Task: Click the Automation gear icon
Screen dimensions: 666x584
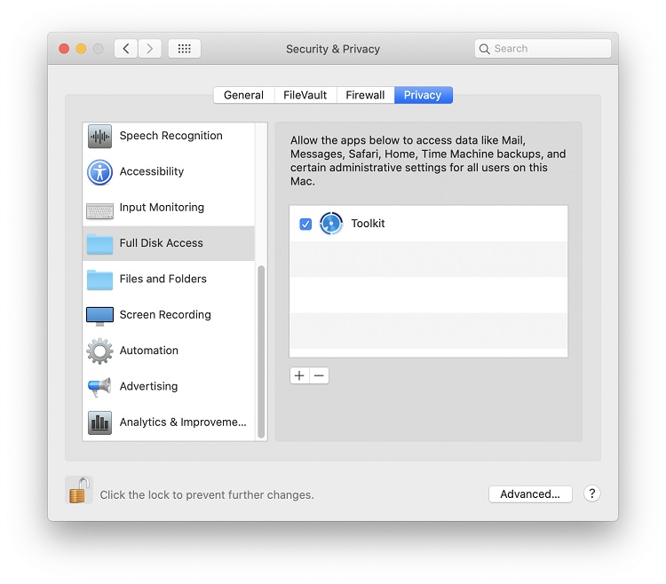Action: tap(99, 351)
